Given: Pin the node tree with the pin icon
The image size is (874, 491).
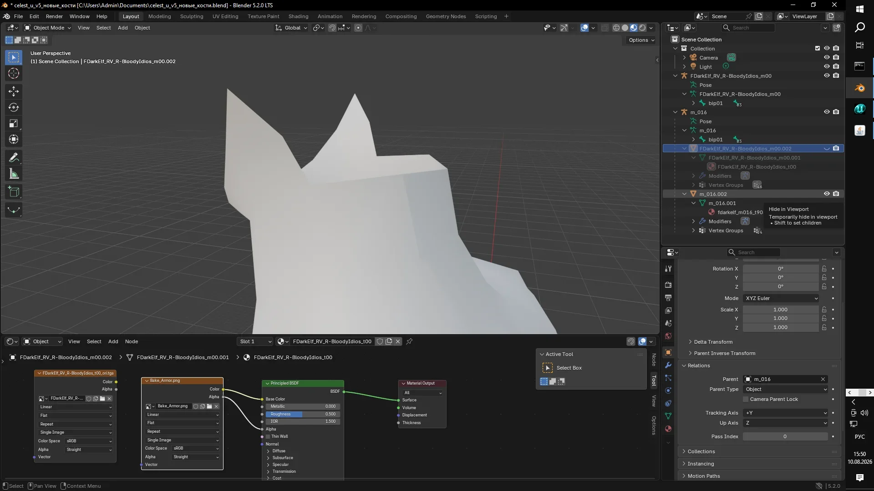Looking at the screenshot, I should pos(409,341).
